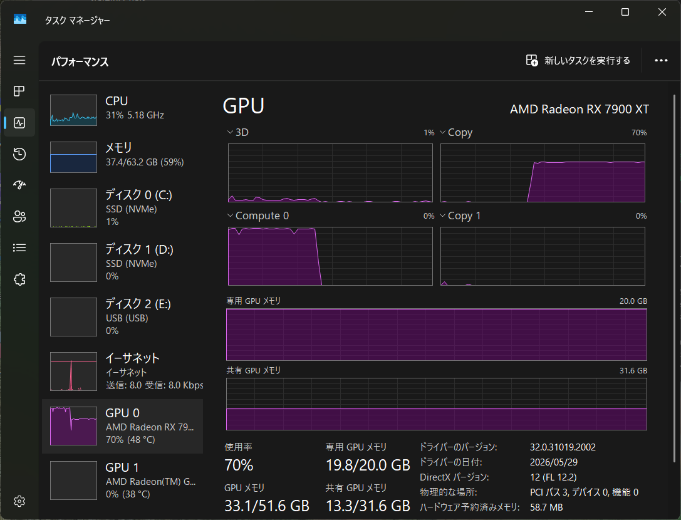Click the 31.6 GB graph maximum label
This screenshot has height=520, width=681.
[x=633, y=370]
